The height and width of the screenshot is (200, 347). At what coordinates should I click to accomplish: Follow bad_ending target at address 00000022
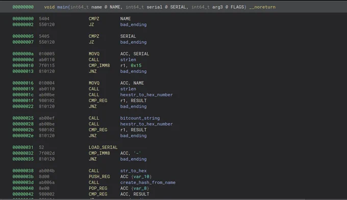[134, 107]
